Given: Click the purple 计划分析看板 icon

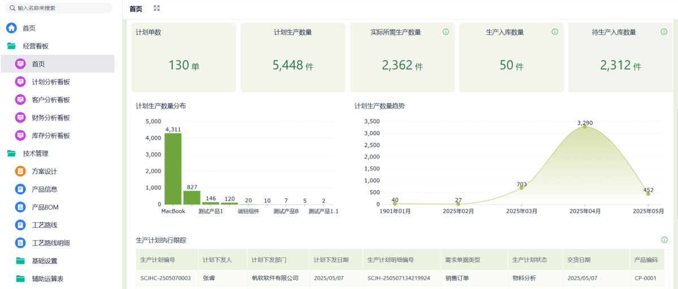Looking at the screenshot, I should [x=20, y=81].
